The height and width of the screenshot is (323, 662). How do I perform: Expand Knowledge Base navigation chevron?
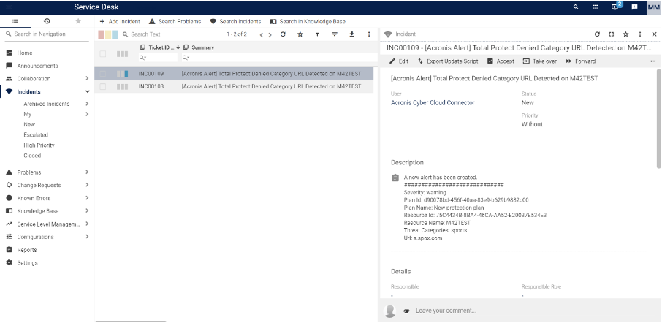pos(87,210)
